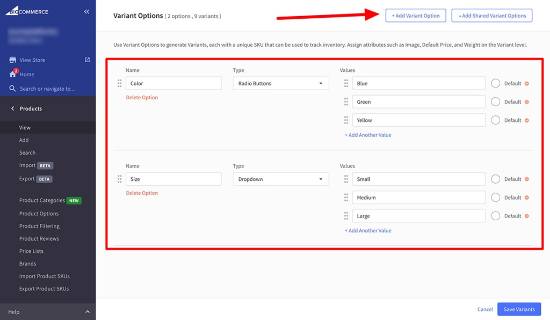Remove the Blue value with its minus icon
Image resolution: width=550 pixels, height=320 pixels.
click(526, 83)
